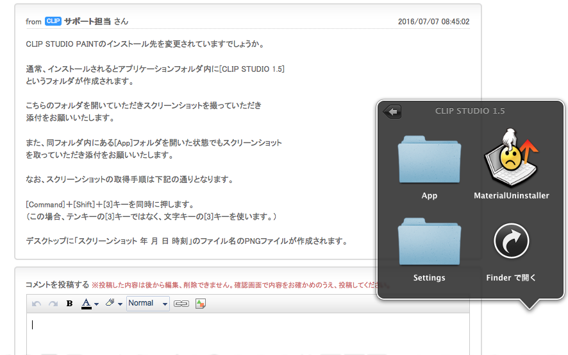Open the Normal font size dropdown
Viewport: 568px width, 355px height.
[x=148, y=303]
